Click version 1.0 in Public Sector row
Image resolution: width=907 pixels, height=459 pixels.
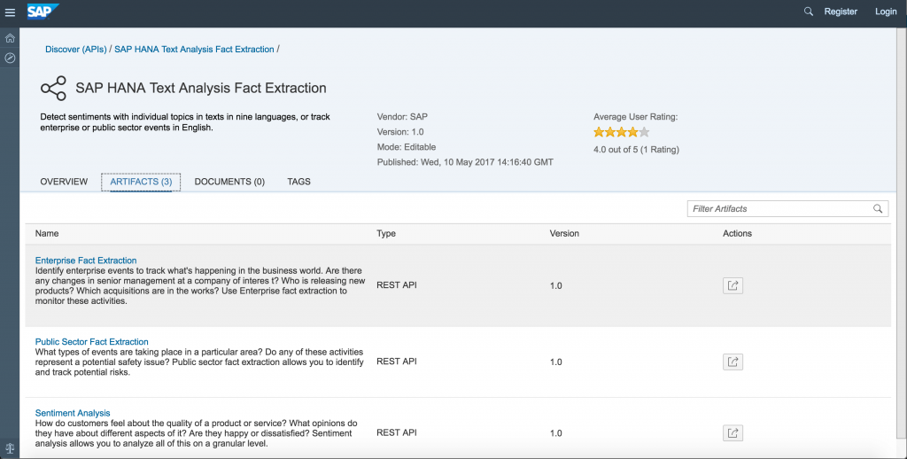pos(556,362)
